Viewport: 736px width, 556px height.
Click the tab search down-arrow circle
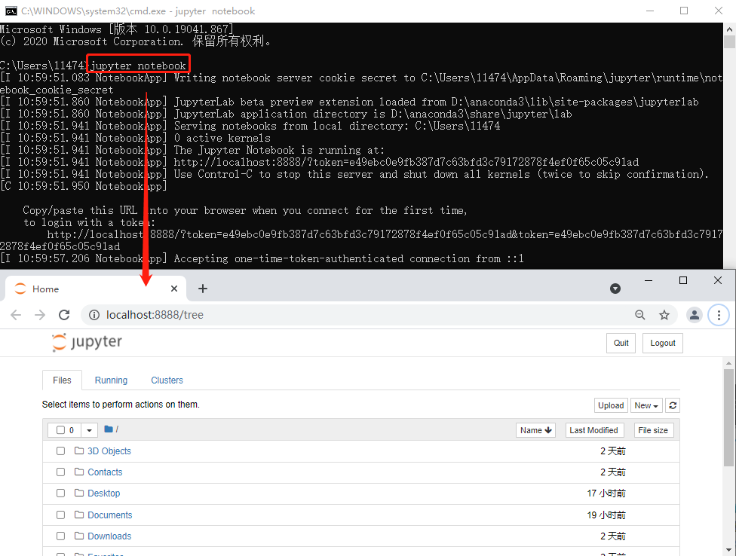click(615, 289)
